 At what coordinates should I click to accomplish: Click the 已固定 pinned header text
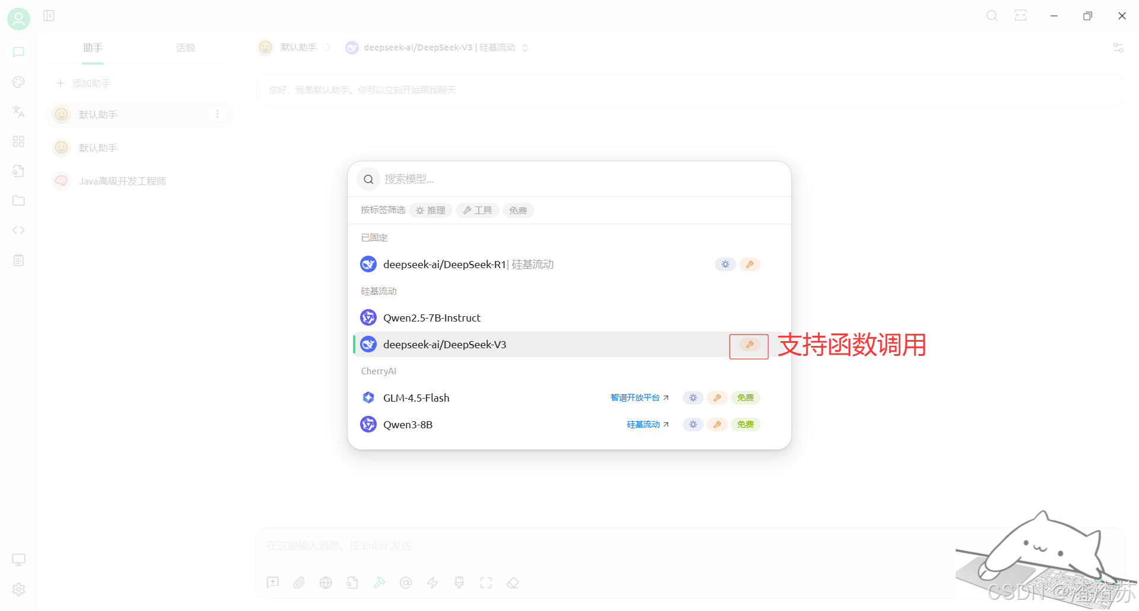[374, 237]
